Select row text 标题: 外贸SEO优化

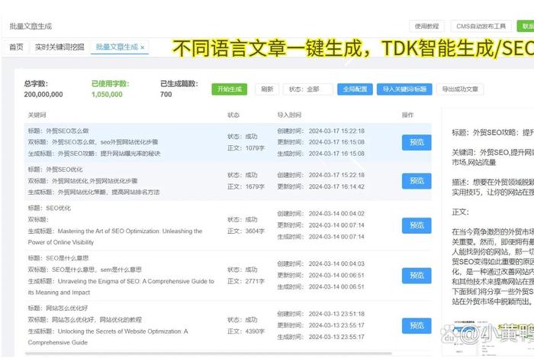55,170
